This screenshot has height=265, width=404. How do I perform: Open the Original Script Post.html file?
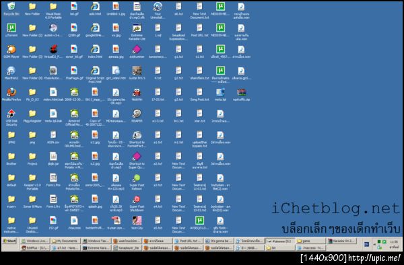pos(95,75)
